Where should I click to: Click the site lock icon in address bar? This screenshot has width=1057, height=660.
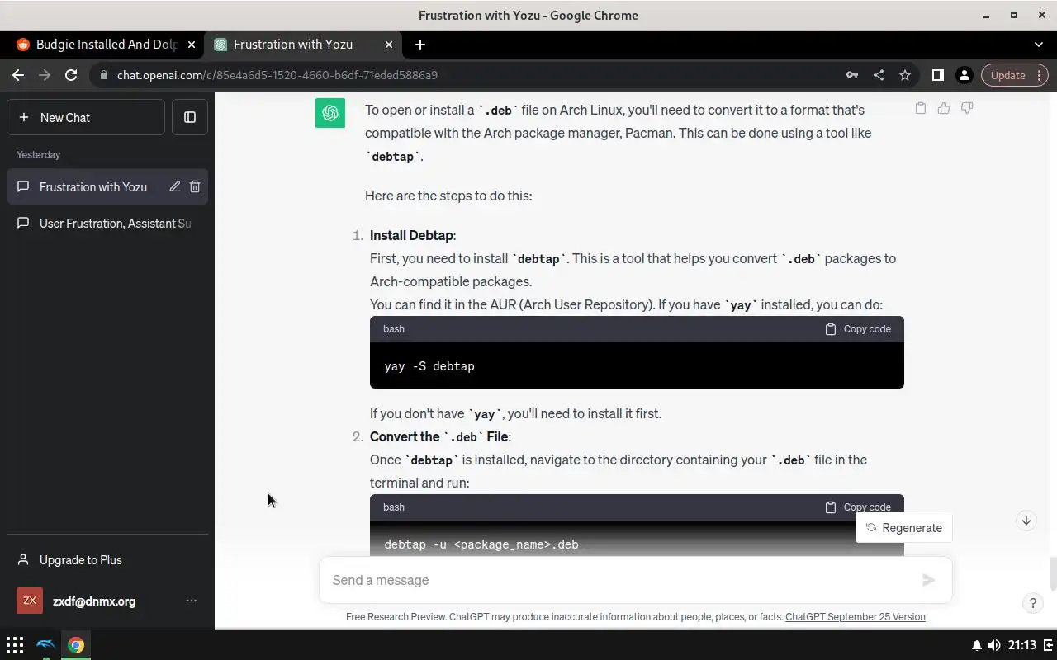tap(103, 75)
